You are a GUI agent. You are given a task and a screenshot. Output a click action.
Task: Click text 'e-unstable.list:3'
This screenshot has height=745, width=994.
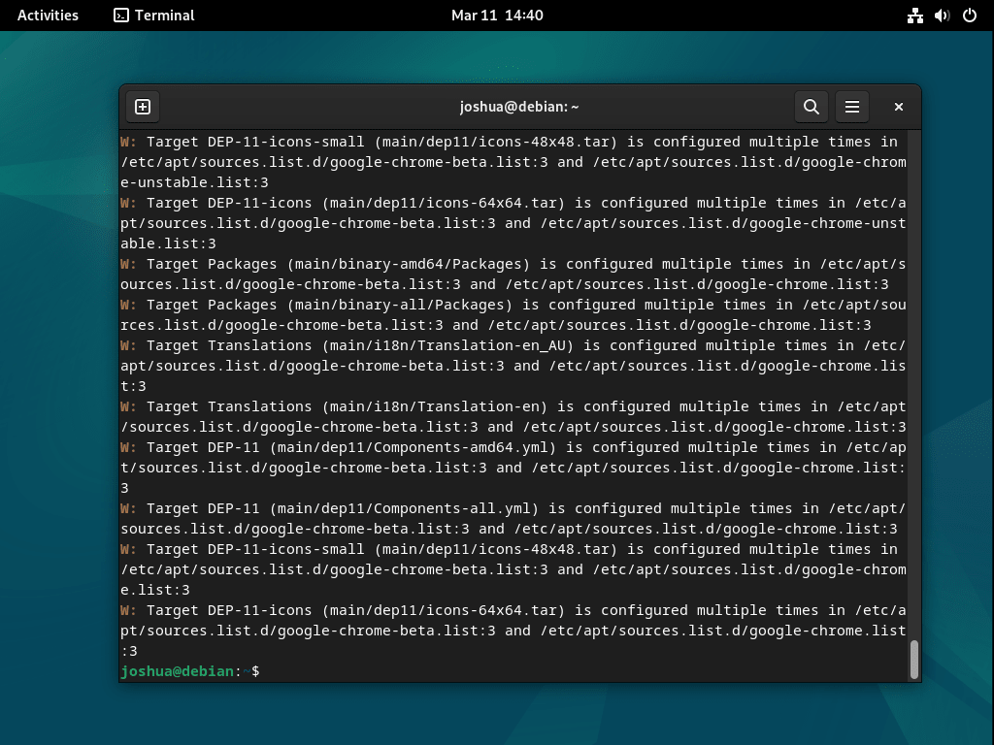click(194, 182)
